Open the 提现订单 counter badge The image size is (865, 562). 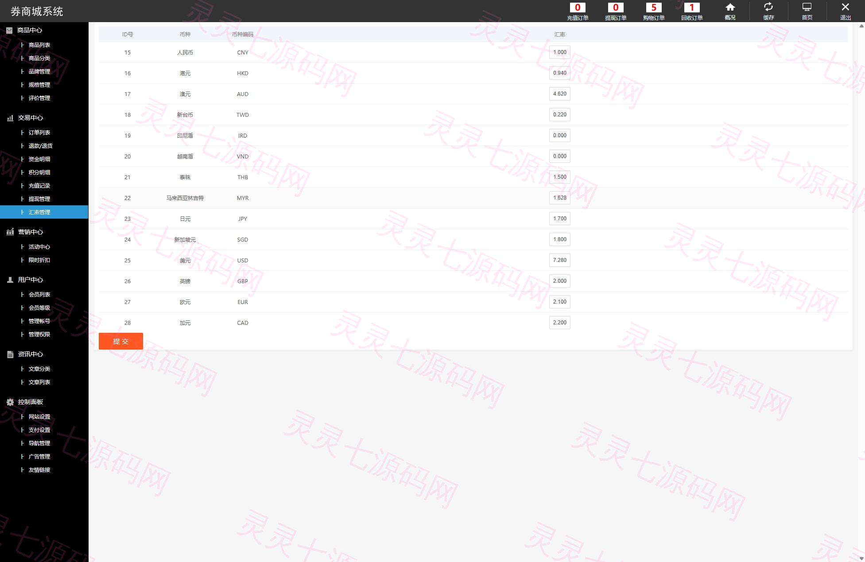[616, 8]
